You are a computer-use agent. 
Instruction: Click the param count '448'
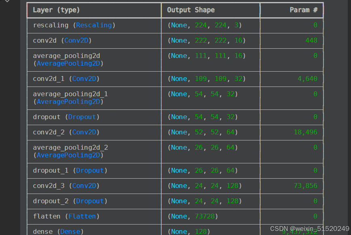pos(311,41)
